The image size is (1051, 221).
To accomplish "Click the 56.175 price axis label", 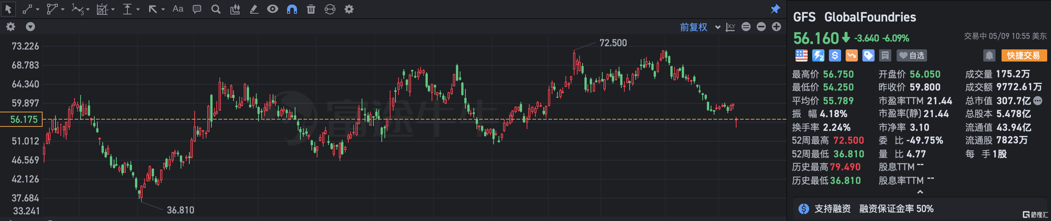I will click(21, 120).
